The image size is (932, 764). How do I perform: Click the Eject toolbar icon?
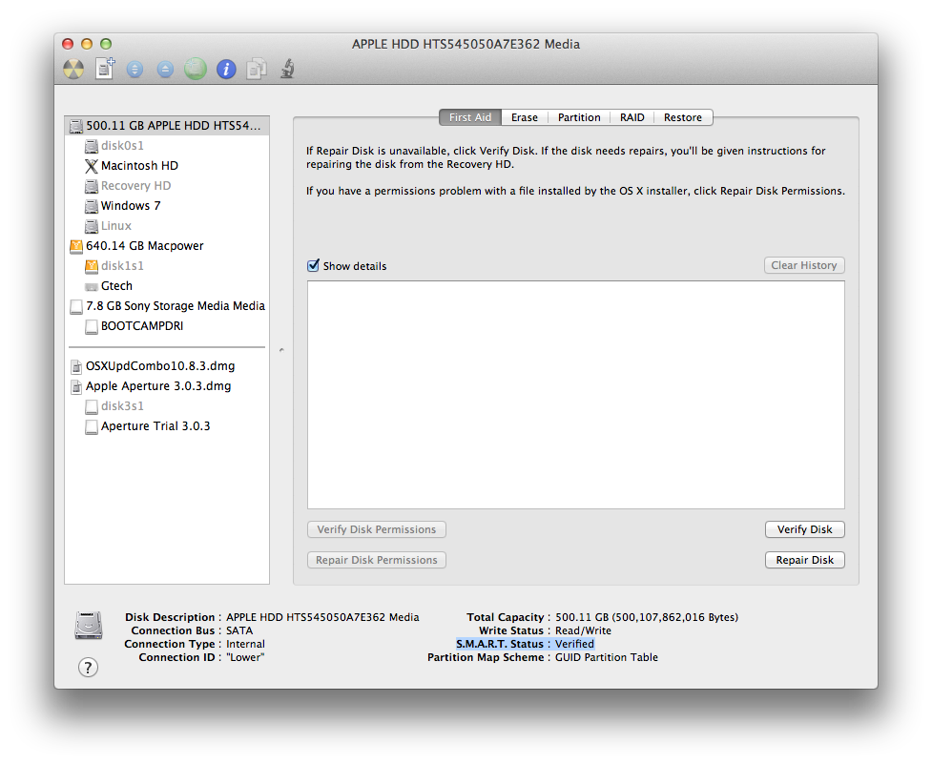pyautogui.click(x=165, y=70)
